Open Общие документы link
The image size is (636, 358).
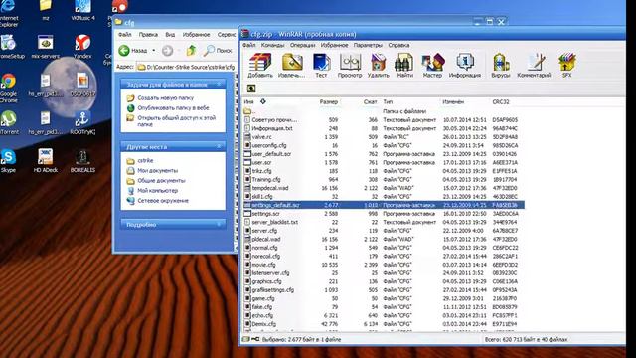[161, 180]
